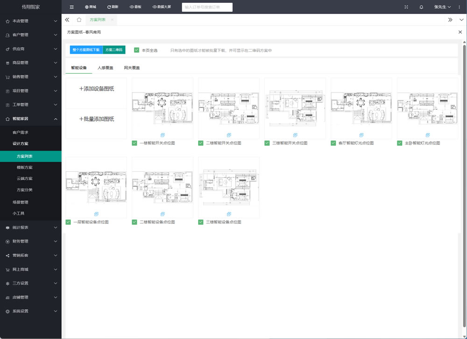Uncheck 二楼智能设备点位图 checkbox
The width and height of the screenshot is (467, 339).
tap(134, 222)
